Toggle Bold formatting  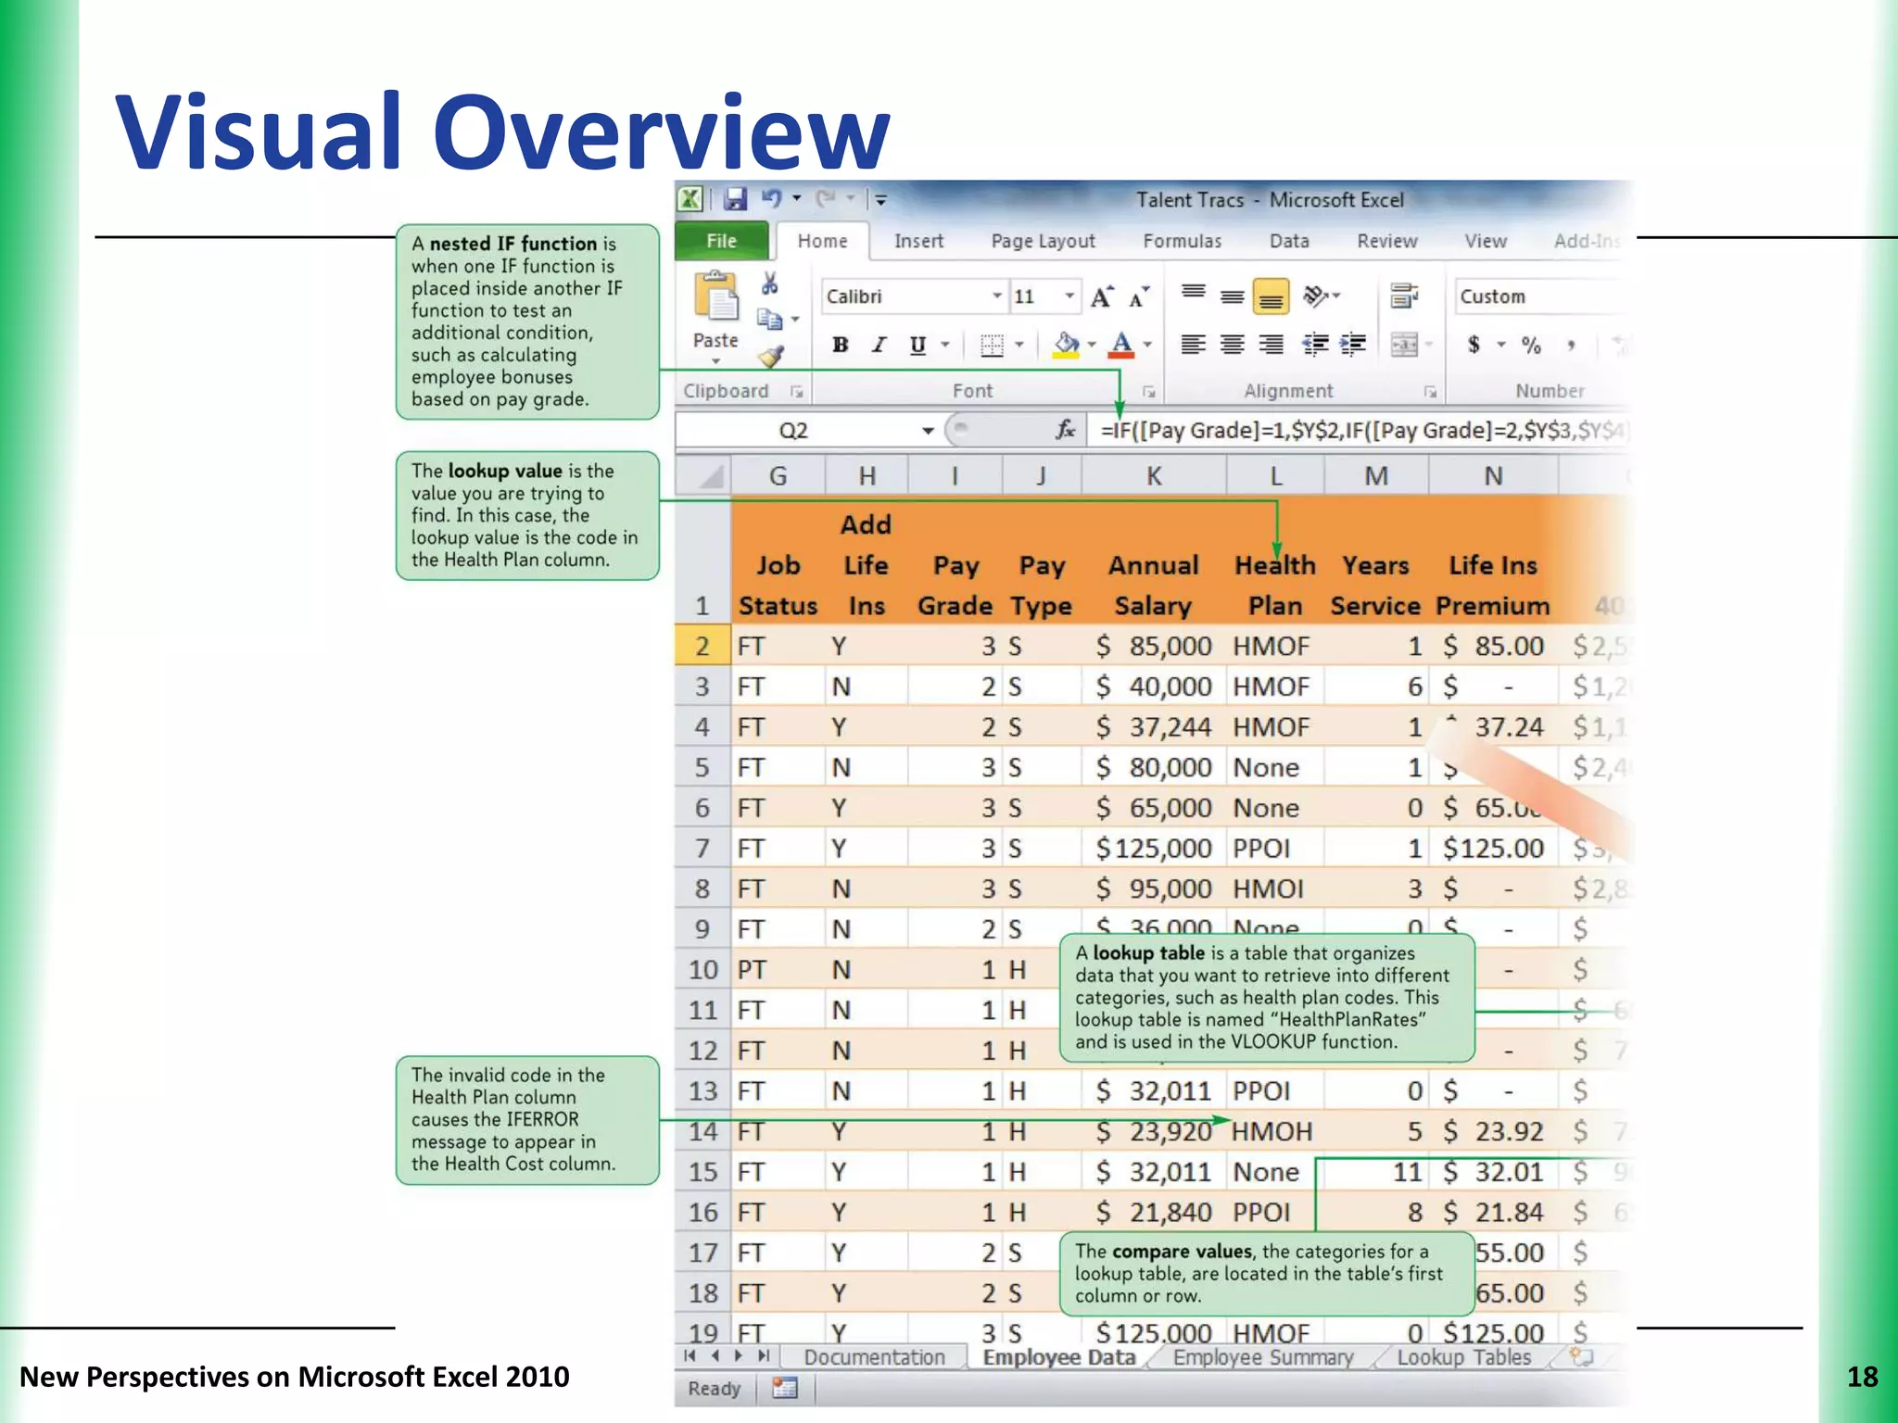841,345
